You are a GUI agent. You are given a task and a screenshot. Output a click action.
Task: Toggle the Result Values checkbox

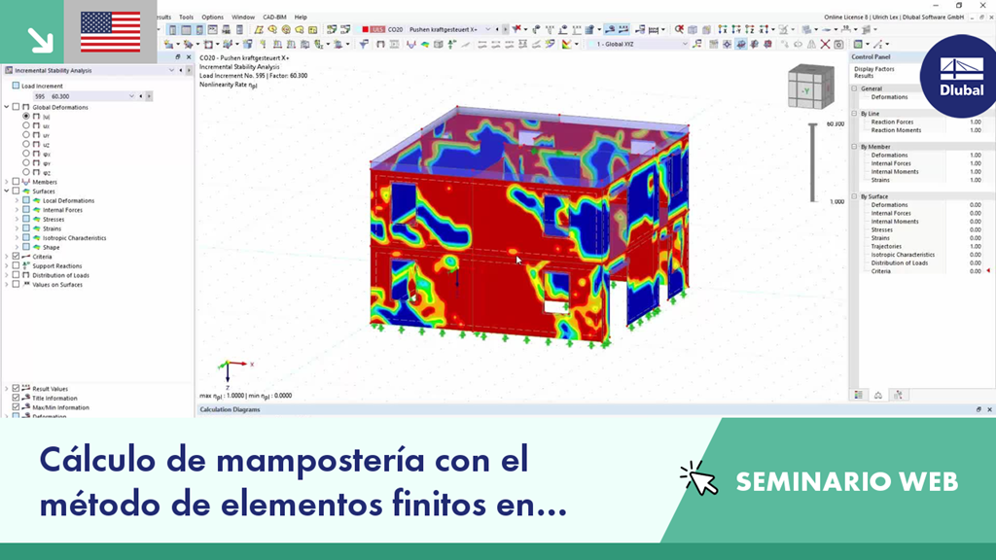click(x=16, y=389)
